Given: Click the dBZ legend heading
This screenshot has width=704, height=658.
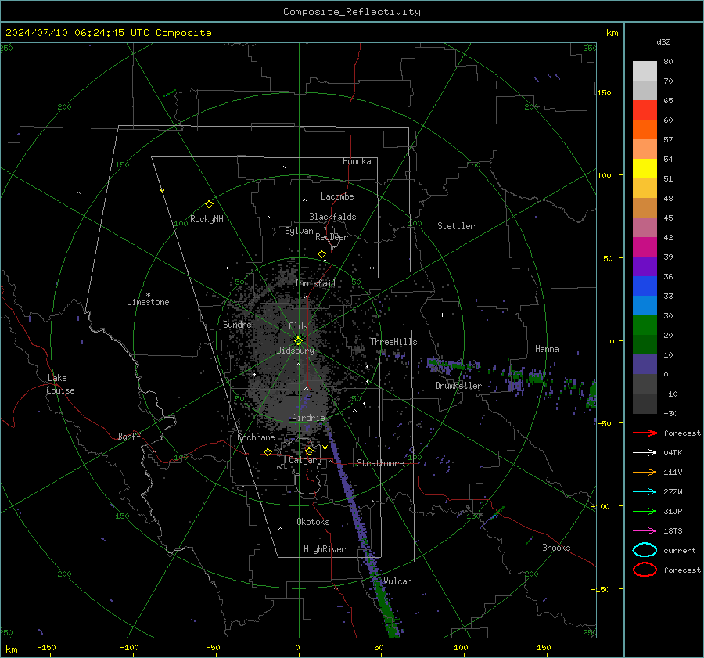Looking at the screenshot, I should point(663,41).
